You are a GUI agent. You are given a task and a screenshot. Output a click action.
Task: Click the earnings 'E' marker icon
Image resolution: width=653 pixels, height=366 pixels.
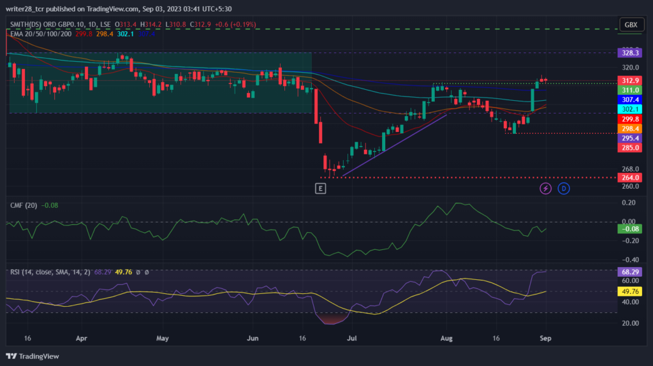pos(320,189)
